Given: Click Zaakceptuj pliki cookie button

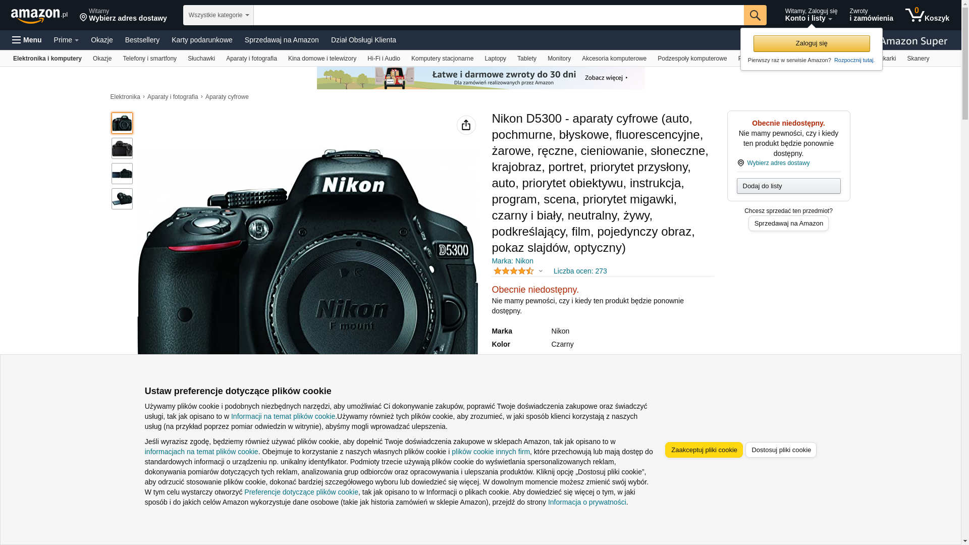Looking at the screenshot, I should tap(704, 450).
